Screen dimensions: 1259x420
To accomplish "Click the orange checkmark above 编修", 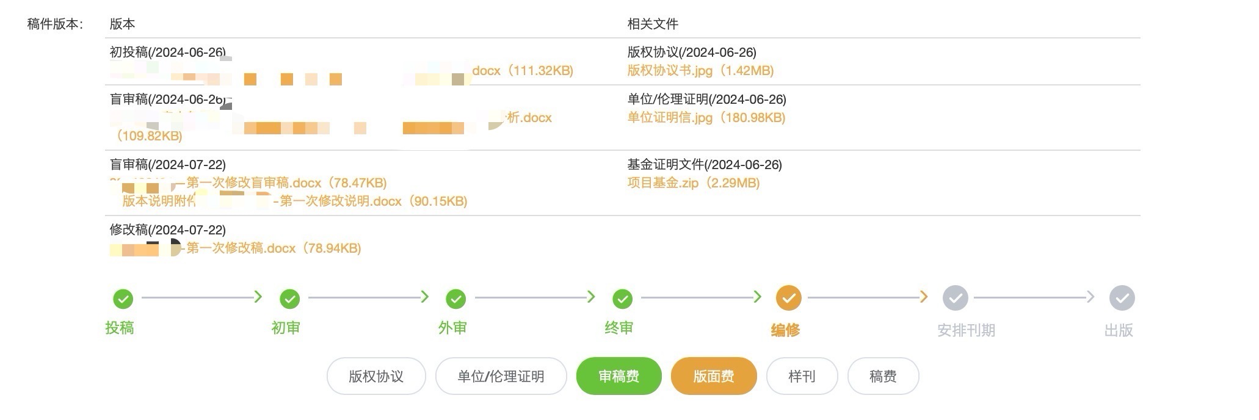I will coord(788,298).
